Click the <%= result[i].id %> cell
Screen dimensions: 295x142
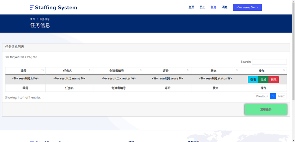pyautogui.click(x=25, y=80)
